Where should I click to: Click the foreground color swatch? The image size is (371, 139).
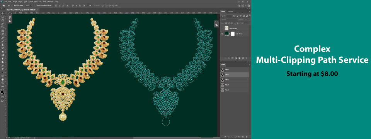pos(2,92)
